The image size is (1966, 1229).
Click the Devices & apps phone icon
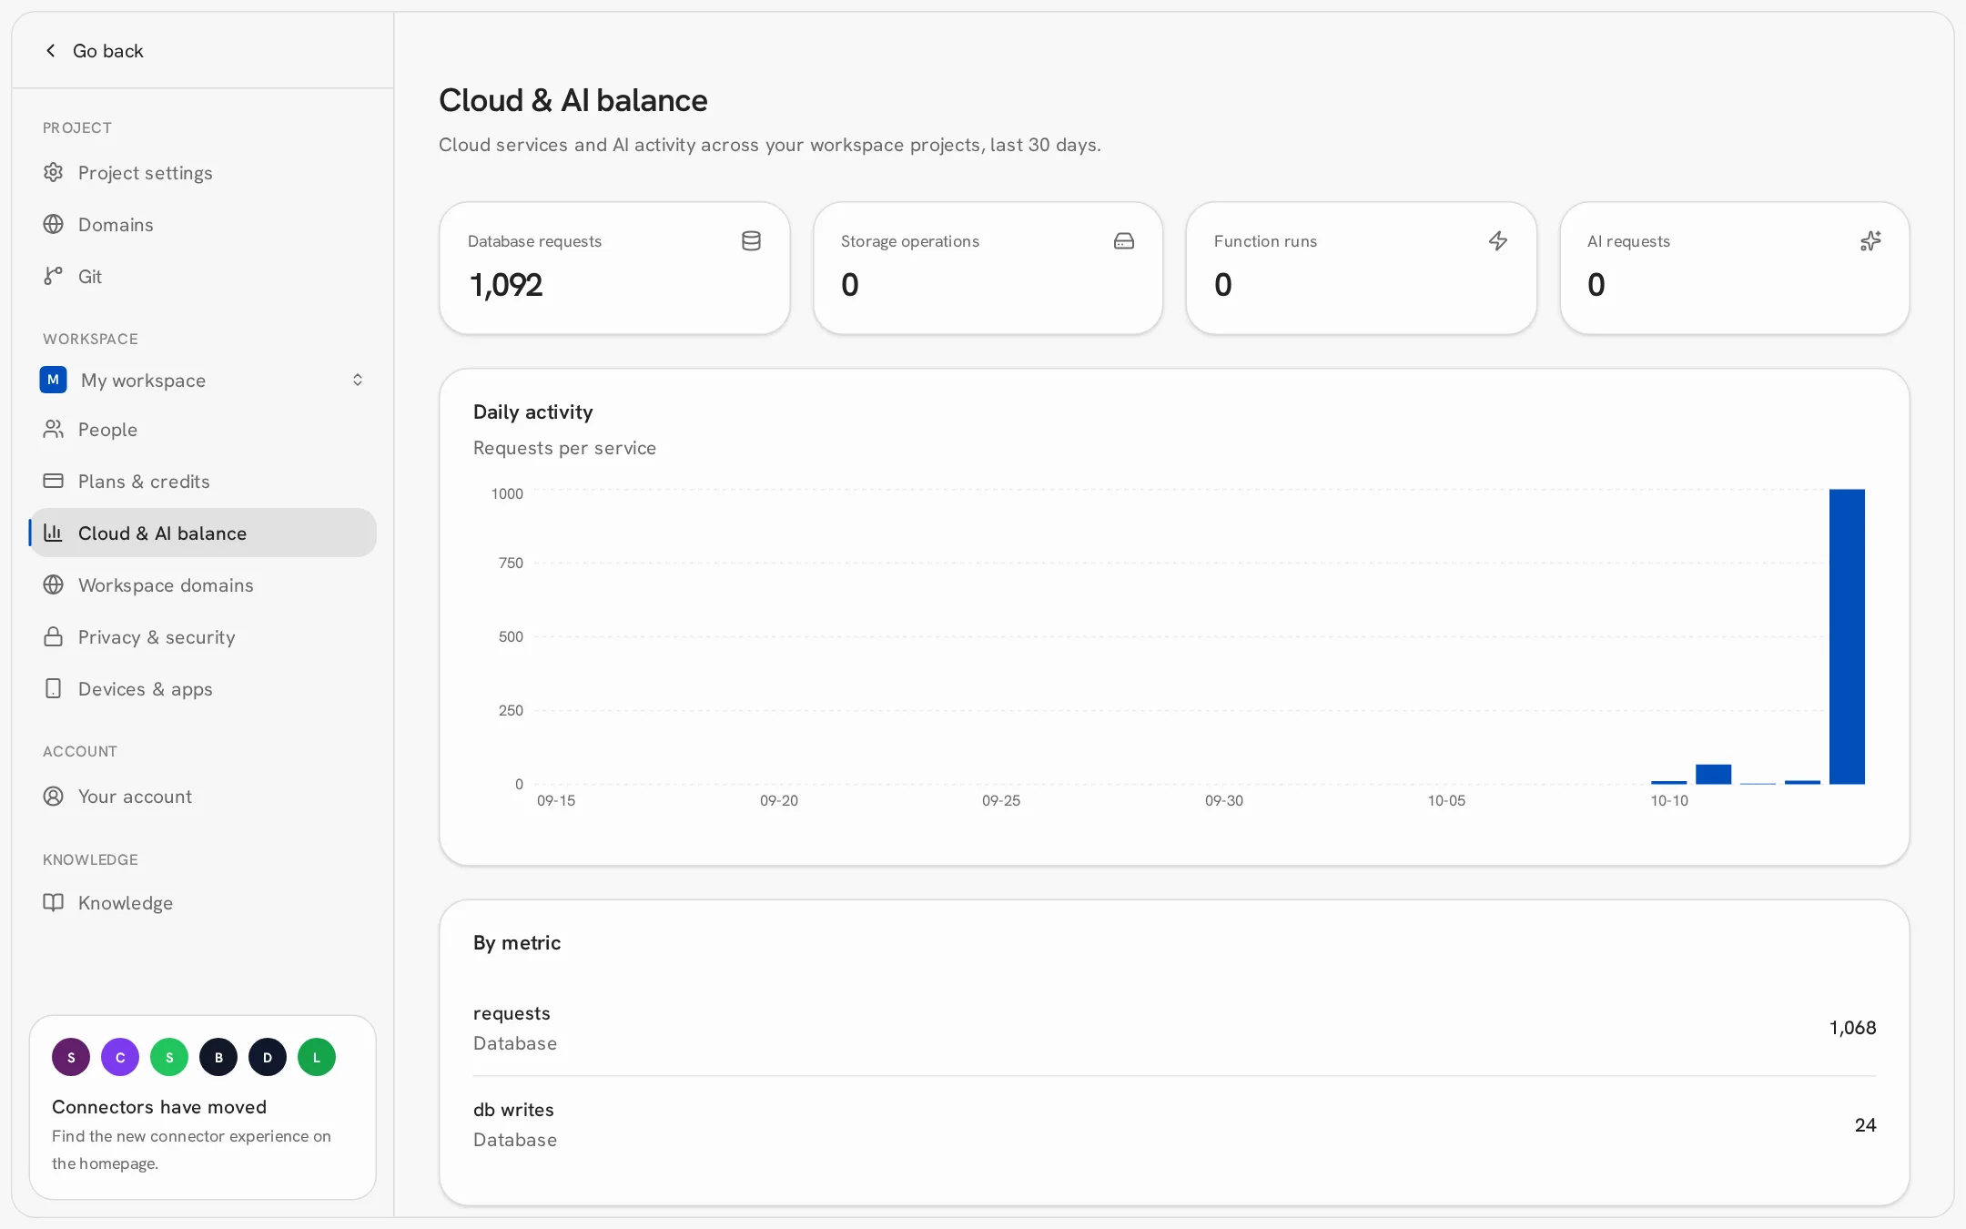[x=54, y=688]
